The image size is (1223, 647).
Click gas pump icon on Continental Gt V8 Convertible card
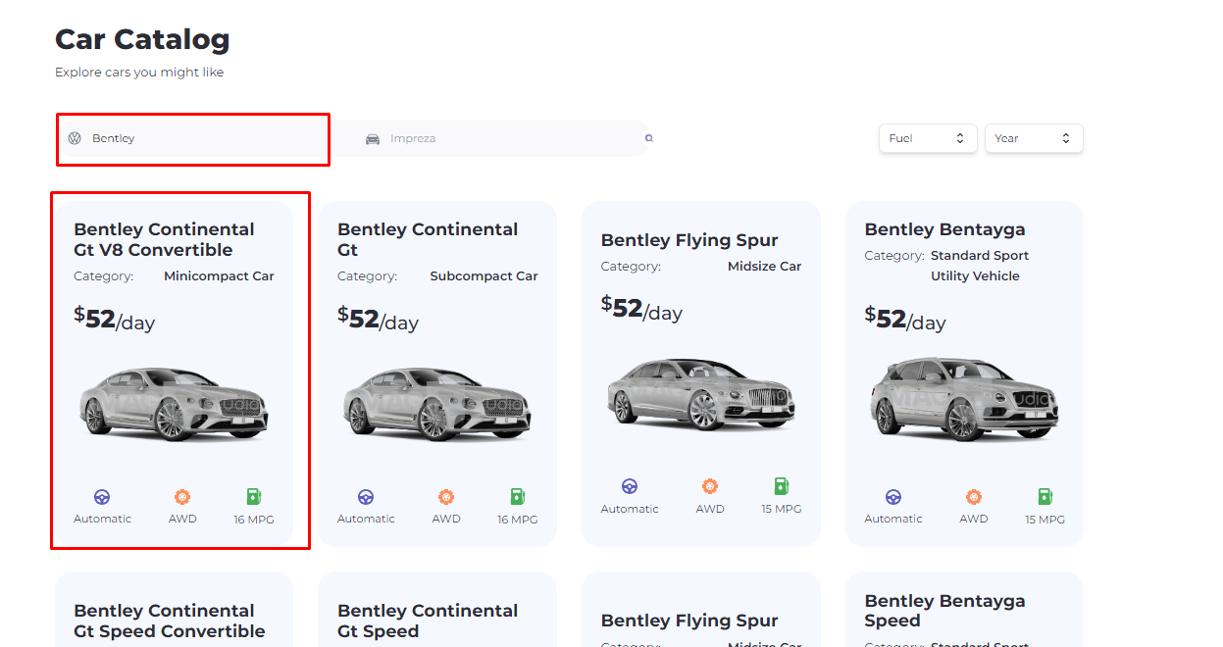(254, 497)
